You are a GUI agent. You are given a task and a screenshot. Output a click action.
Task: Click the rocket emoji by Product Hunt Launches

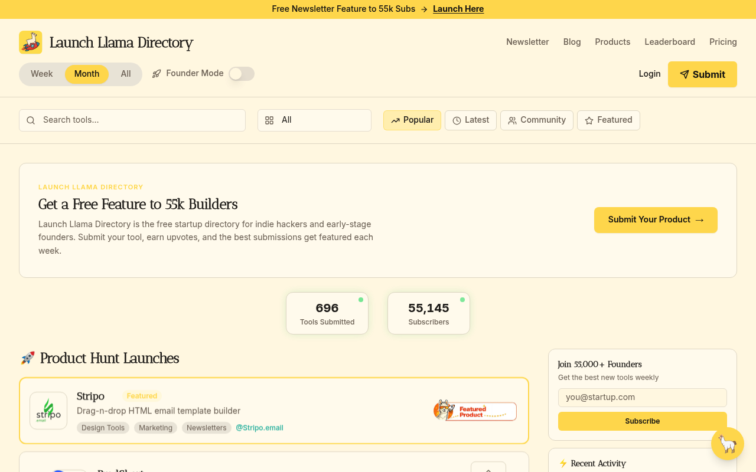(x=28, y=358)
